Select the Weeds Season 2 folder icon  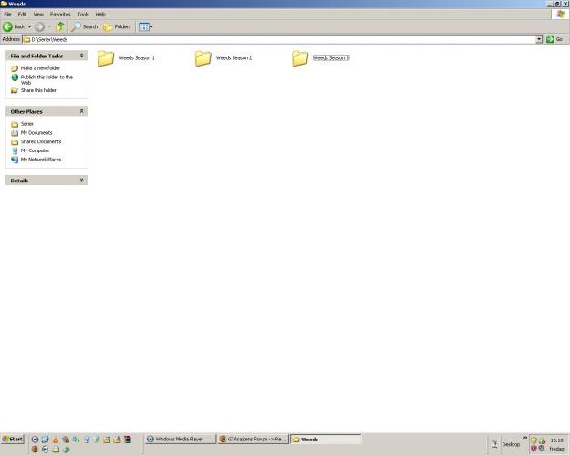click(202, 58)
